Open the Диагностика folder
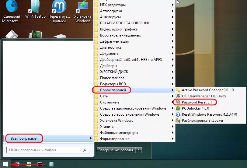This screenshot has width=247, height=168. [x=134, y=47]
